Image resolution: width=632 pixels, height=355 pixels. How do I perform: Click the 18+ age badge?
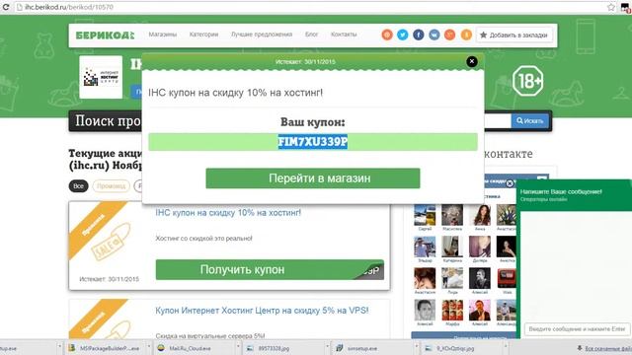[527, 81]
